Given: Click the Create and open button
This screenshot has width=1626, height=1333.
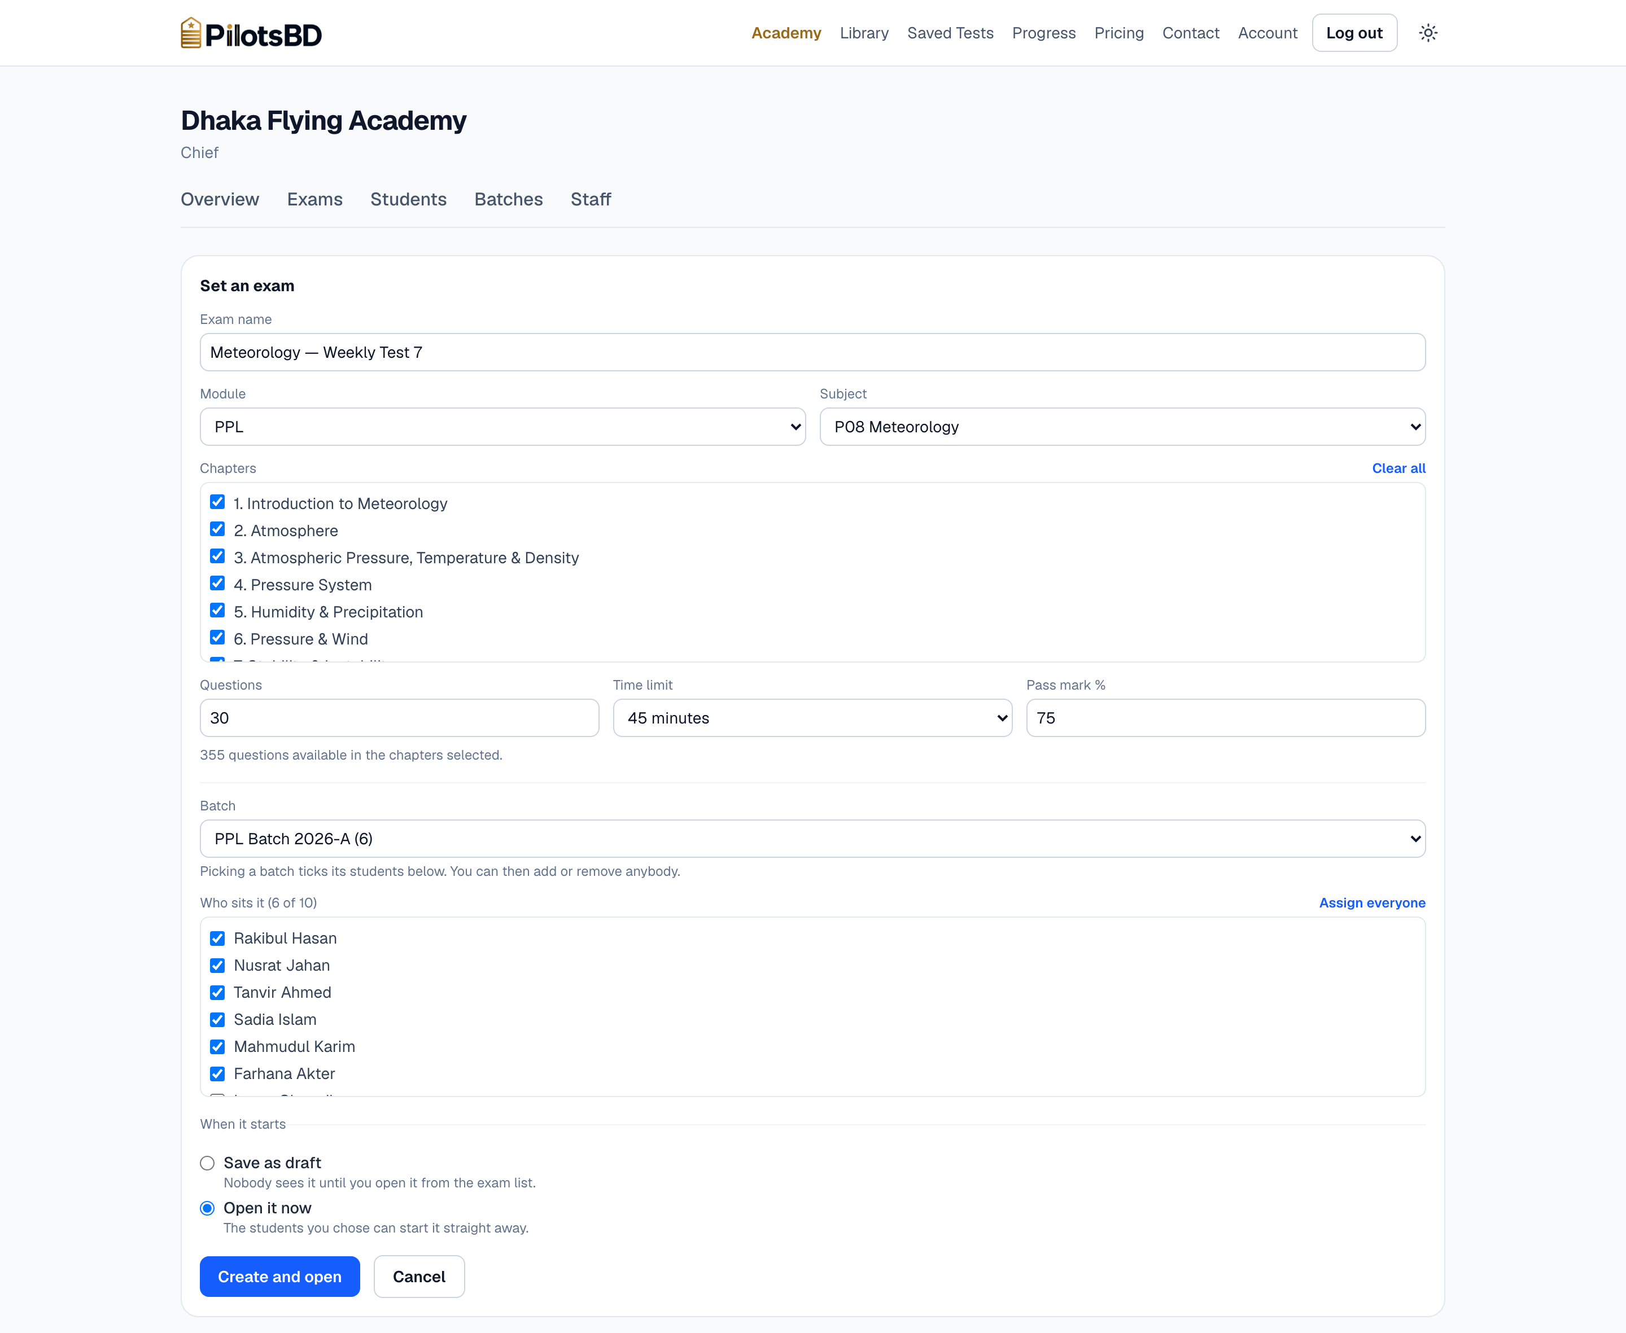Looking at the screenshot, I should pyautogui.click(x=279, y=1276).
